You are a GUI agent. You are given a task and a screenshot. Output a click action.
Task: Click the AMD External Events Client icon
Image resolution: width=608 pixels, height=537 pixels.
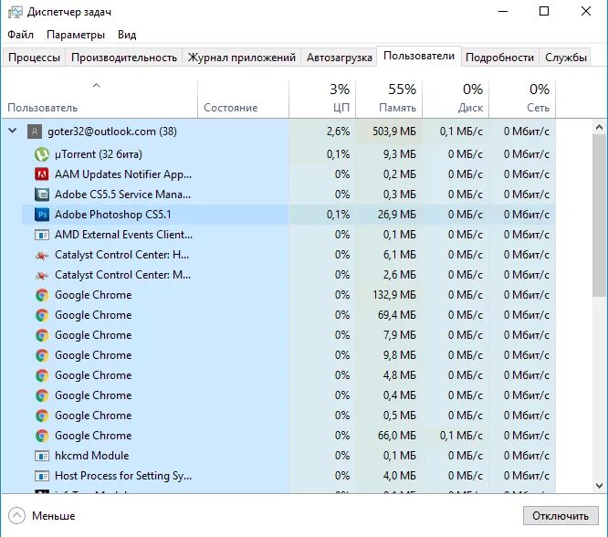(42, 235)
